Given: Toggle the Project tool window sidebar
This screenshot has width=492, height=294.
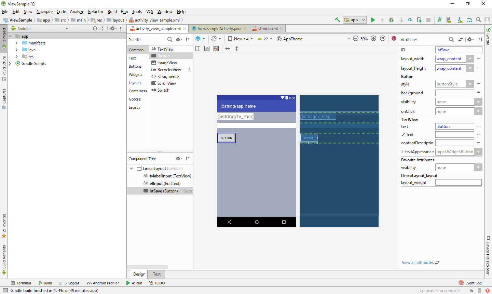Looking at the screenshot, I should coord(4,38).
